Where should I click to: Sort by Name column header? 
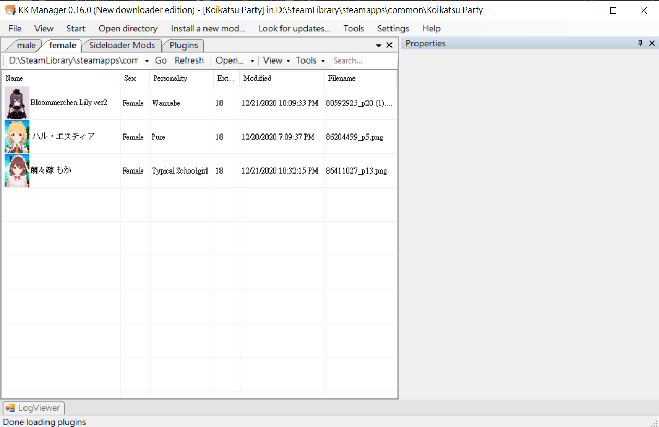[61, 78]
